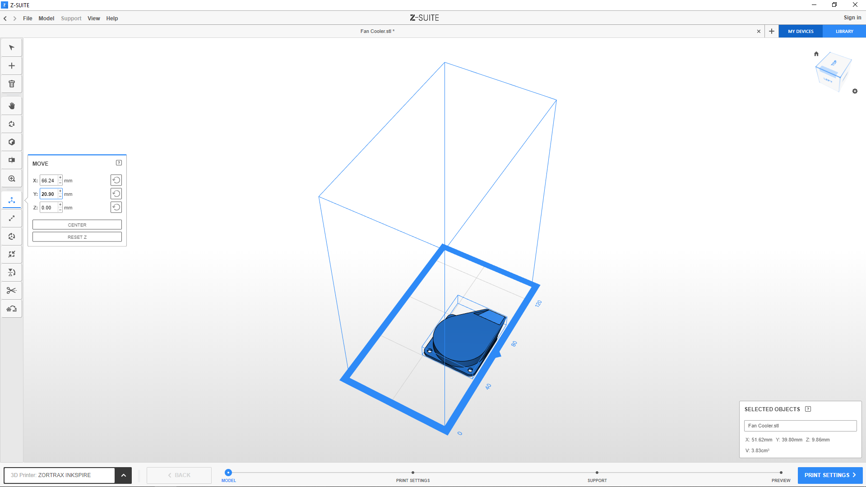Open view cube settings gear
The width and height of the screenshot is (866, 487).
[855, 91]
